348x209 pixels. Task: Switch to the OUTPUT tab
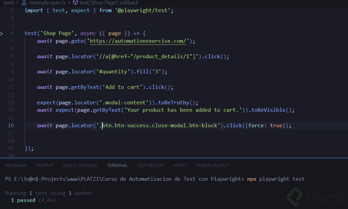pyautogui.click(x=45, y=166)
